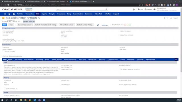This screenshot has width=182, height=102.
Task: Go to next record with right arrow
Action: [168, 18]
